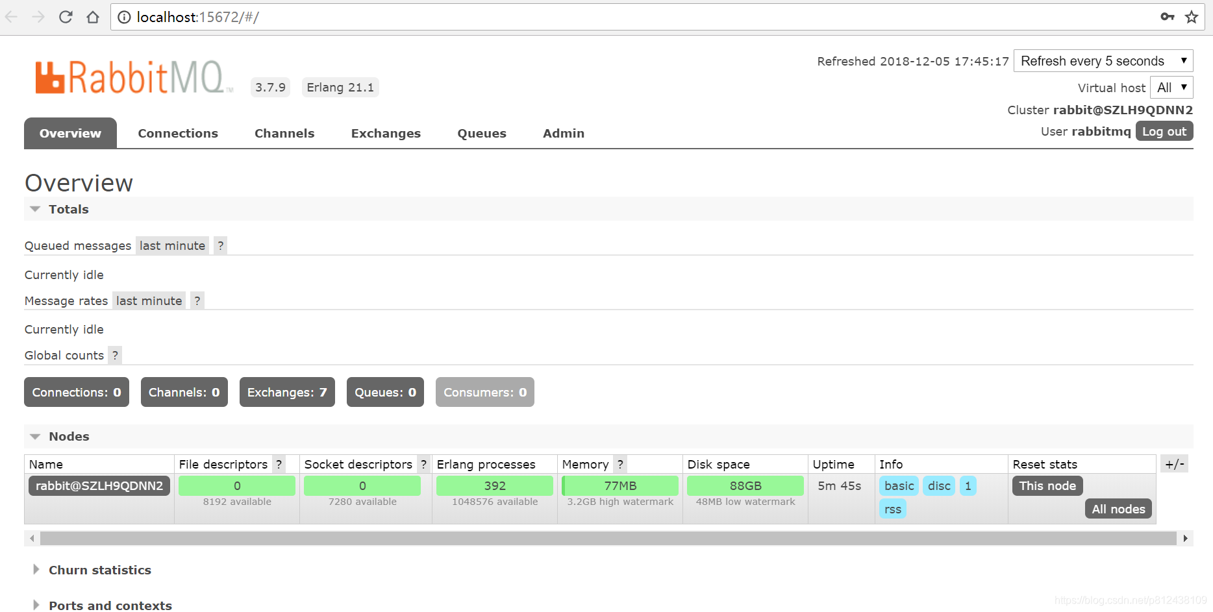The image size is (1213, 612).
Task: Click the Socket descriptors 0 bar
Action: [x=362, y=485]
